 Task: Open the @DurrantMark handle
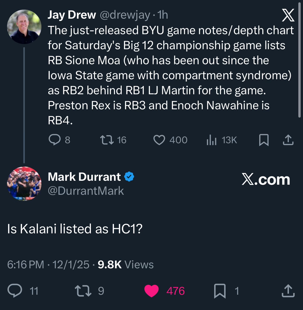tap(86, 191)
